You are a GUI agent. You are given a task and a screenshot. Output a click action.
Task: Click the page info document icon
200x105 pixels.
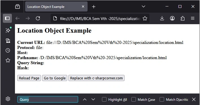point(55,18)
